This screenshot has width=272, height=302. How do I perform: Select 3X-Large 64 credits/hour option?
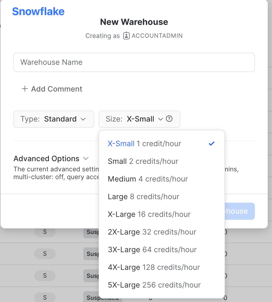click(162, 250)
